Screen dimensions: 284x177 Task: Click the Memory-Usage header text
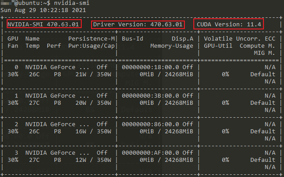click(172, 46)
